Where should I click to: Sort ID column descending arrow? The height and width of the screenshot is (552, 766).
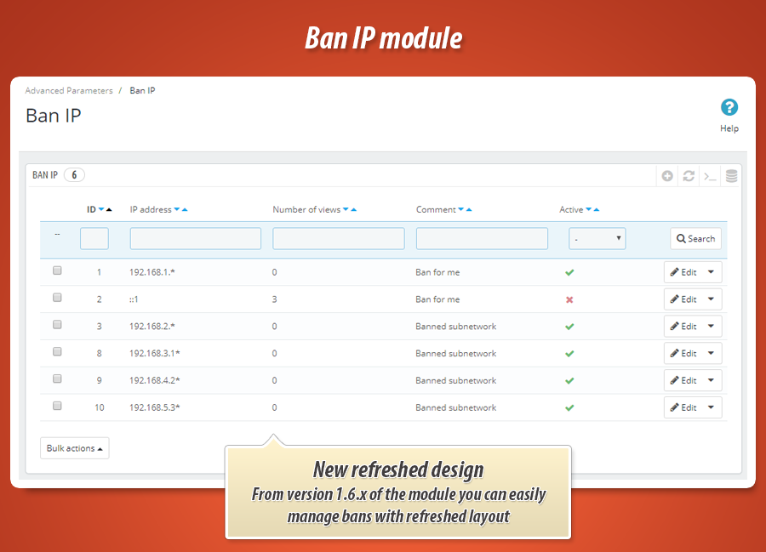coord(101,210)
